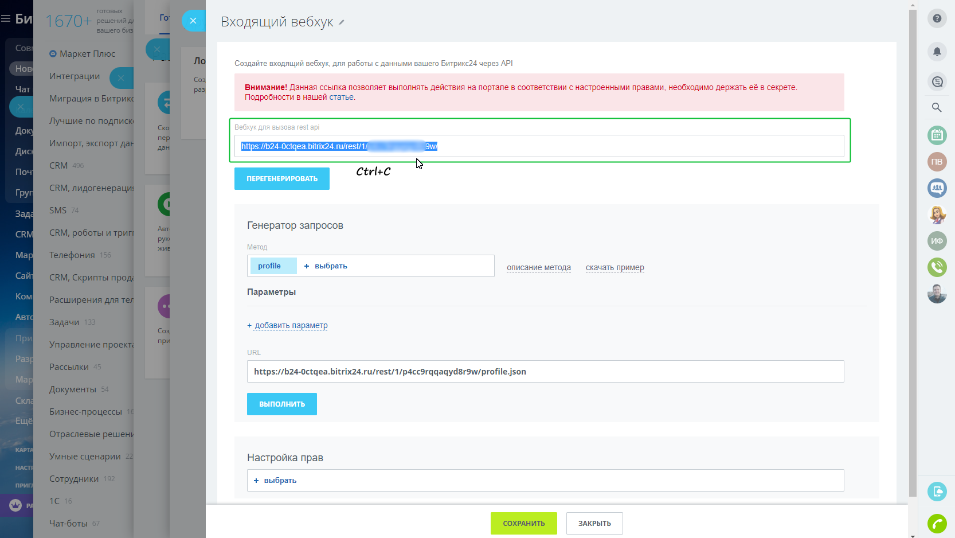Select 'Рассылки 45' market category
This screenshot has height=538, width=955.
pyautogui.click(x=75, y=367)
